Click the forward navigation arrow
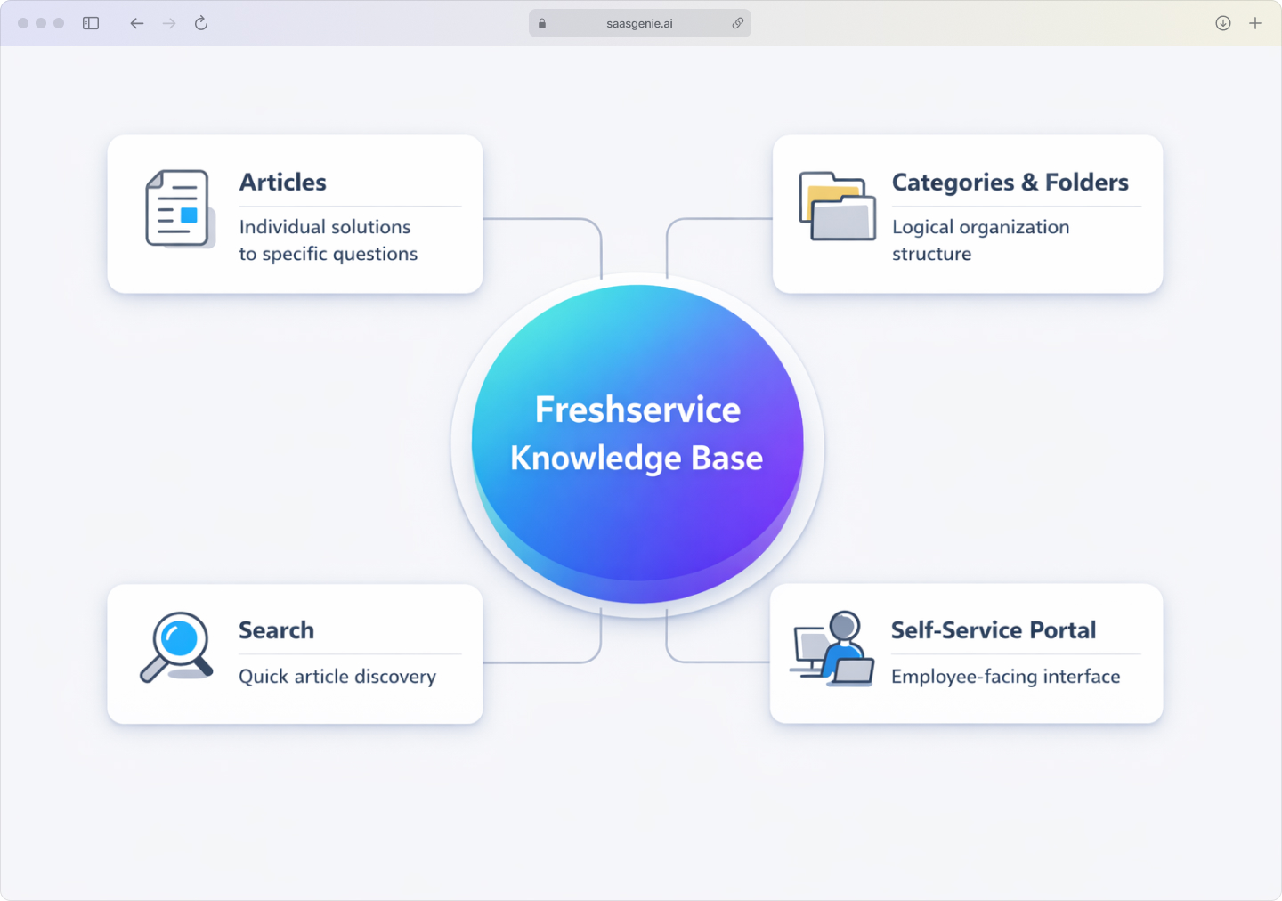This screenshot has height=901, width=1282. pos(168,23)
